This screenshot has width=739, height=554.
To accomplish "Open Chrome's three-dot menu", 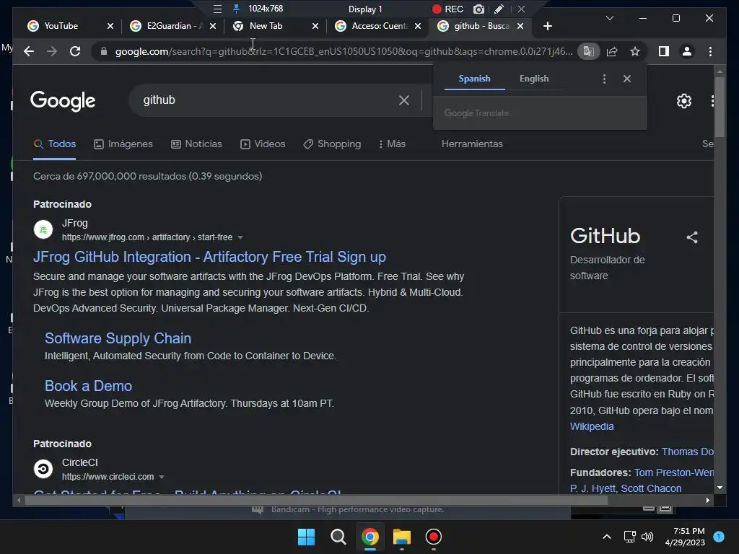I will click(x=710, y=51).
